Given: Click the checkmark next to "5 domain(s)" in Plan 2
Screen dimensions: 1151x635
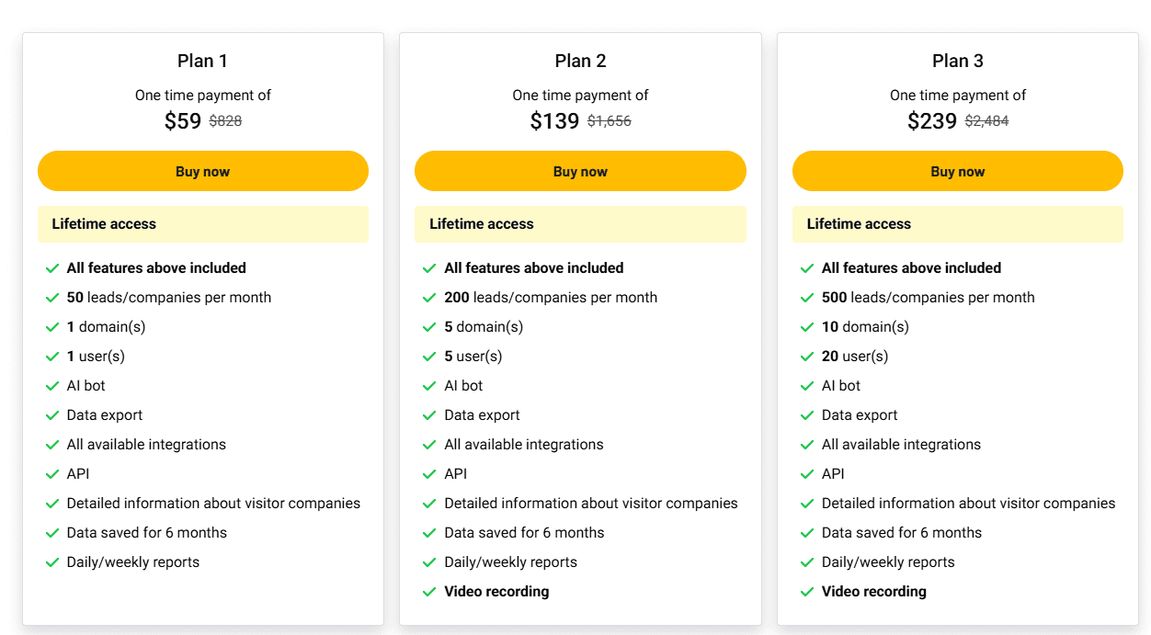Looking at the screenshot, I should click(429, 326).
